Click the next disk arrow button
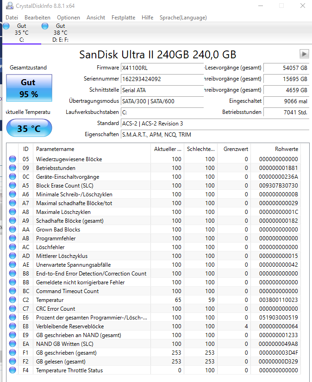 coord(304,54)
